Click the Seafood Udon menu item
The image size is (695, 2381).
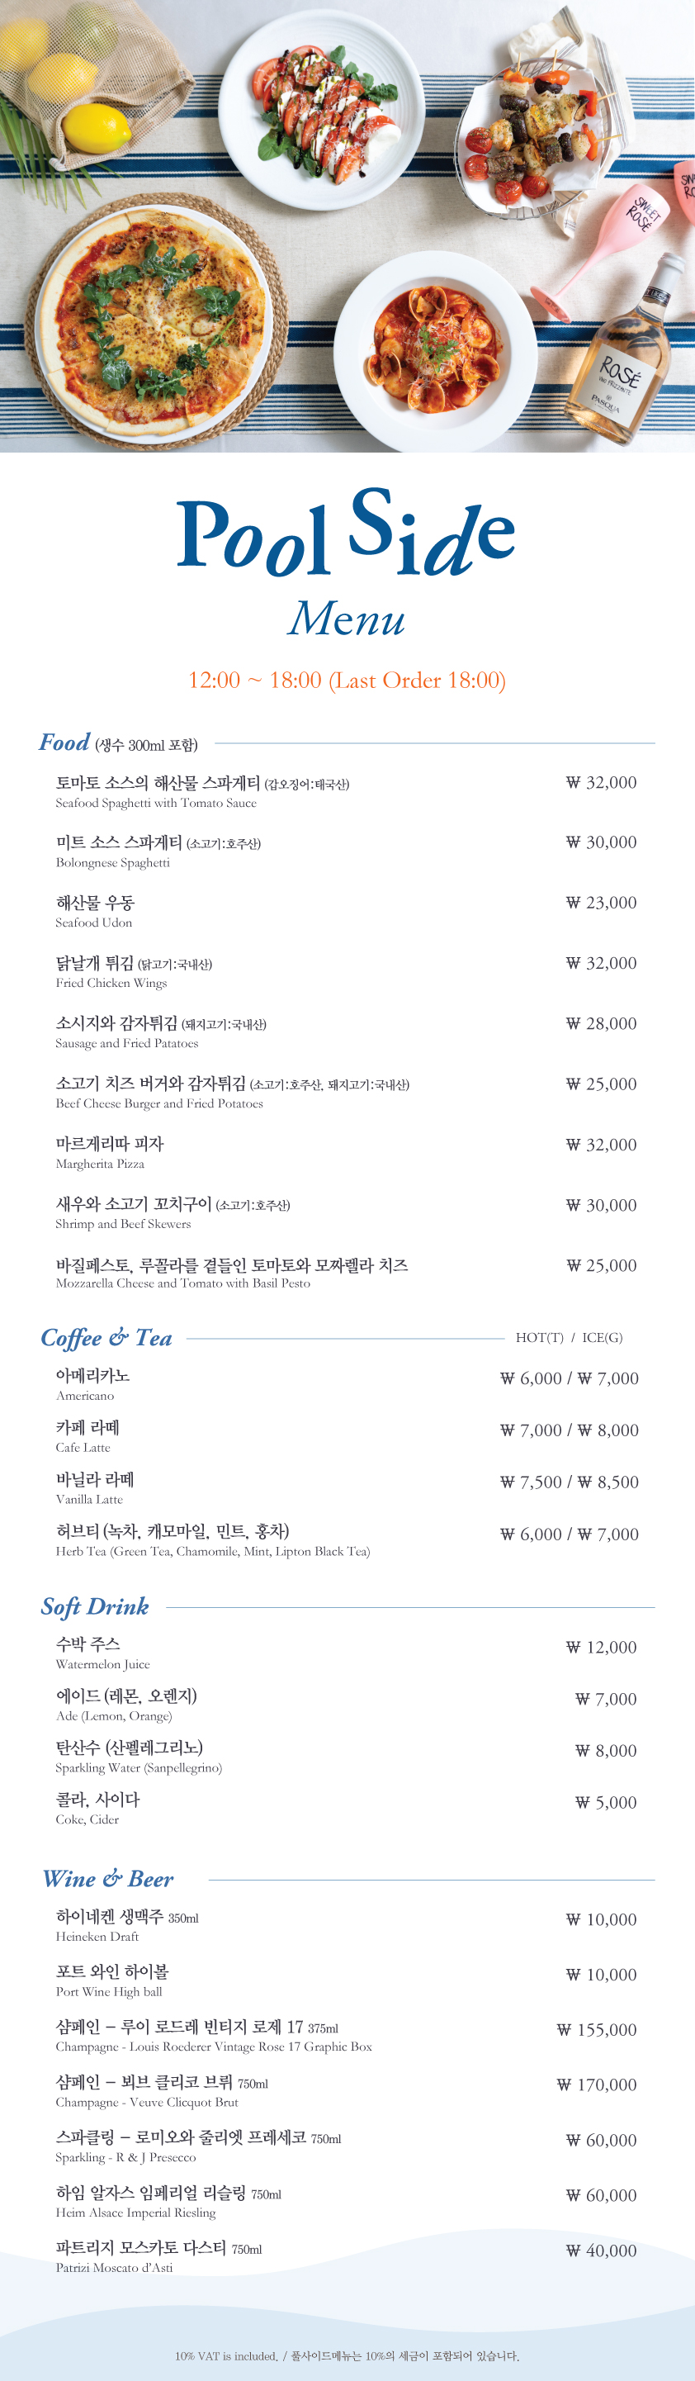click(x=95, y=912)
